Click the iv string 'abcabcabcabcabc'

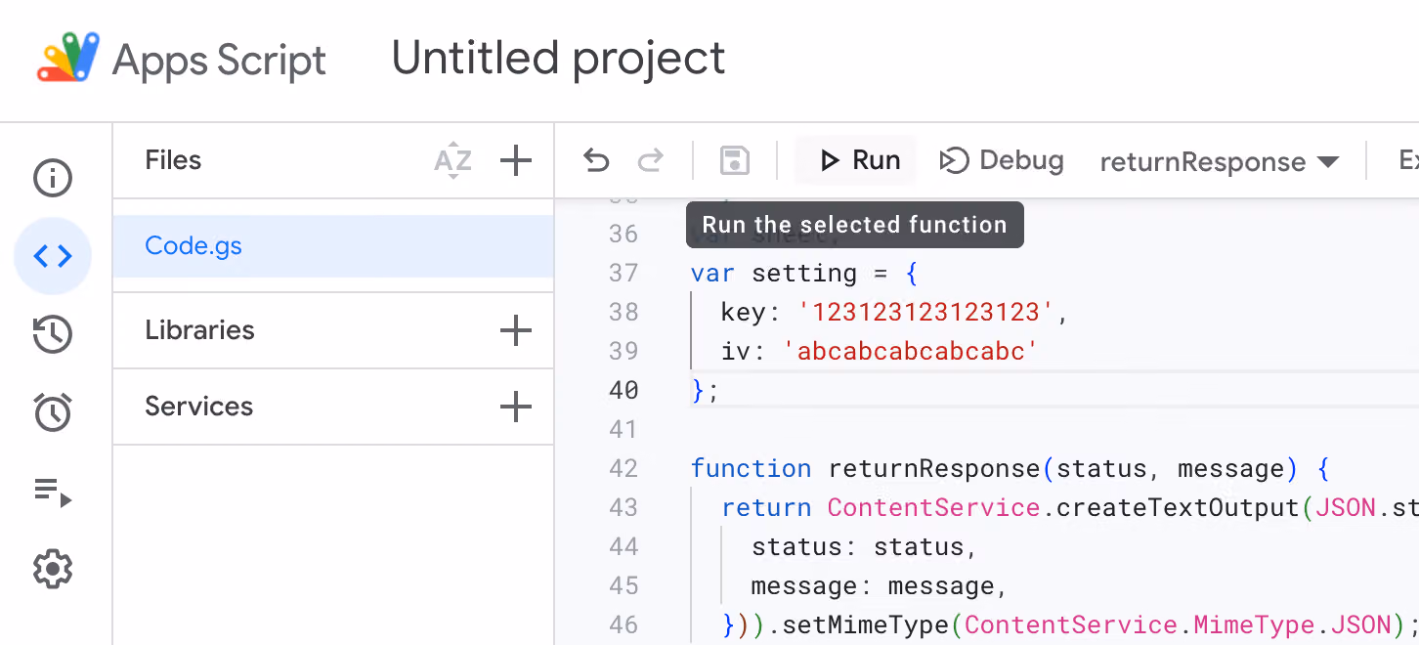point(911,351)
